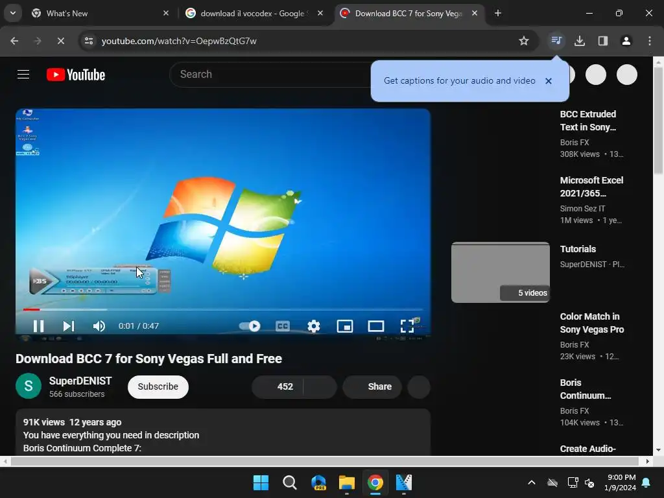The width and height of the screenshot is (664, 498).
Task: Skip to the next video
Action: point(69,326)
